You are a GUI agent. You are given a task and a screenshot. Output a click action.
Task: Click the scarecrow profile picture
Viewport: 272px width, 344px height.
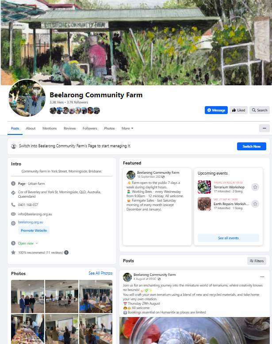(x=27, y=98)
